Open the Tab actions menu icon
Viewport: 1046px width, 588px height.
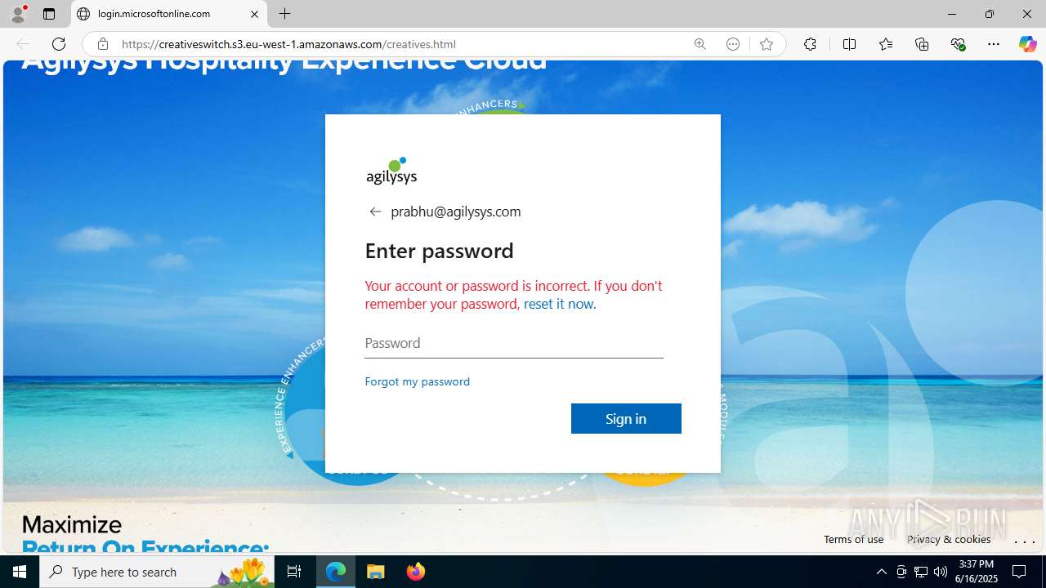click(49, 14)
